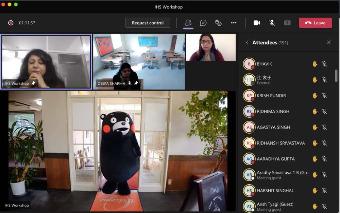Click AARADHYA GUPTA's raised hand icon
The height and width of the screenshot is (213, 340).
coord(315,159)
